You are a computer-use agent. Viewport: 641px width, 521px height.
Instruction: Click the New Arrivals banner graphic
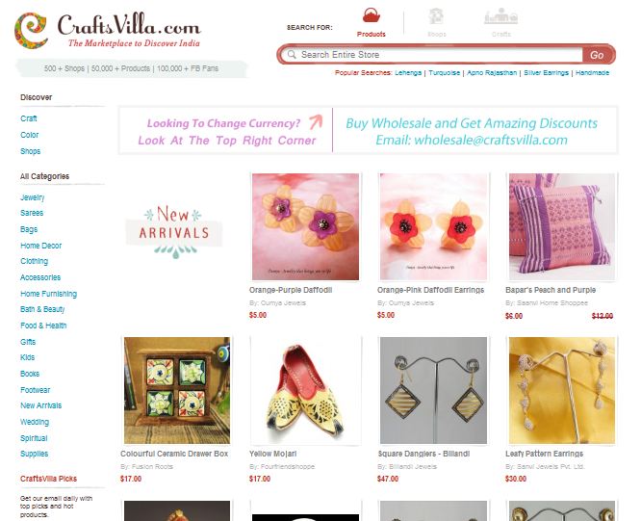click(174, 231)
